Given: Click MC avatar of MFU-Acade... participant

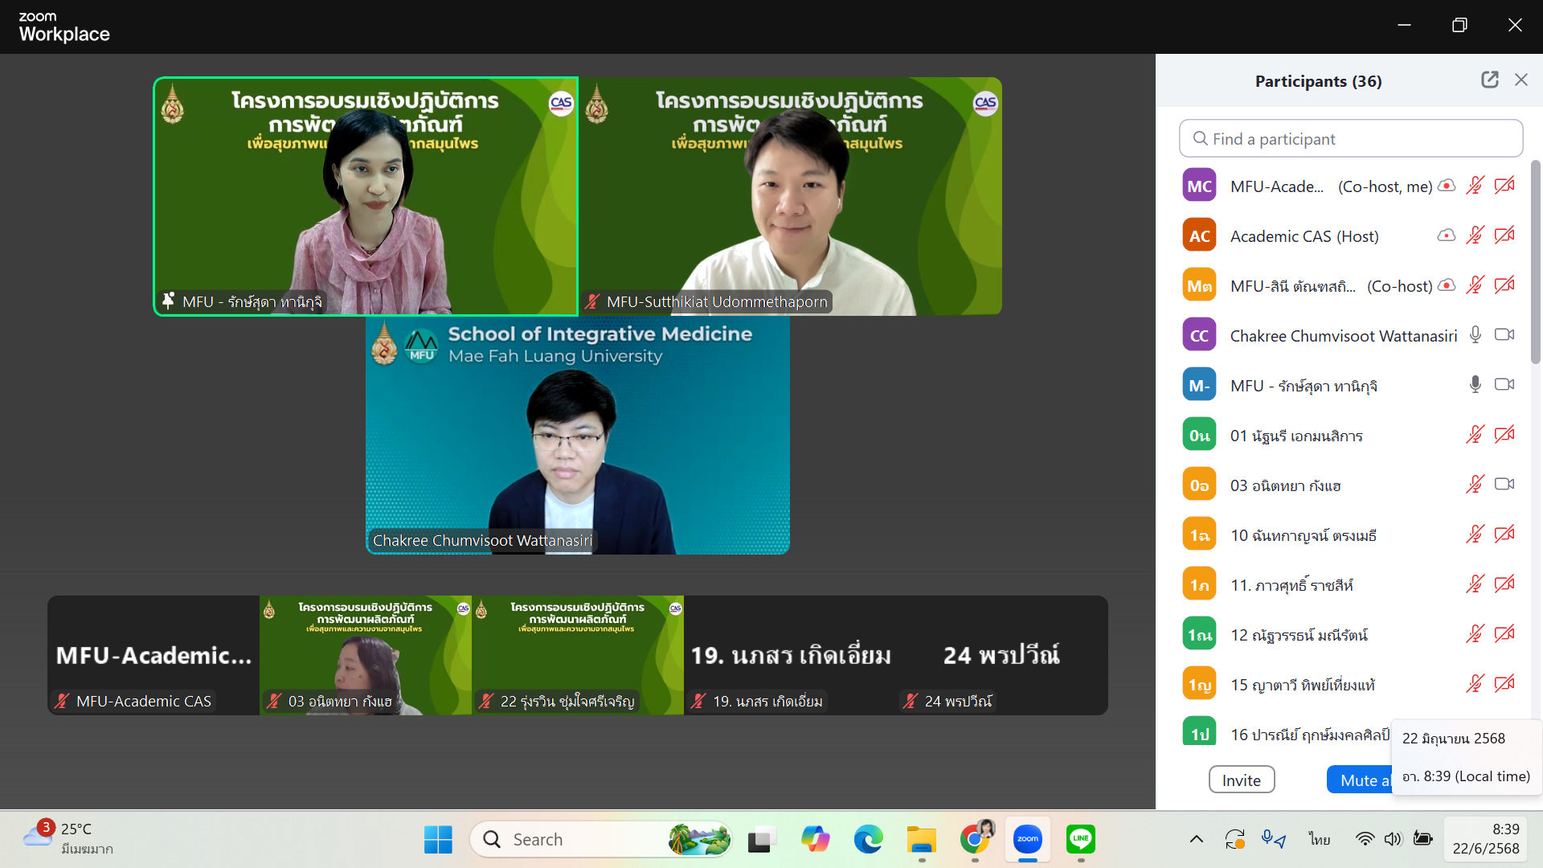Looking at the screenshot, I should pos(1199,186).
